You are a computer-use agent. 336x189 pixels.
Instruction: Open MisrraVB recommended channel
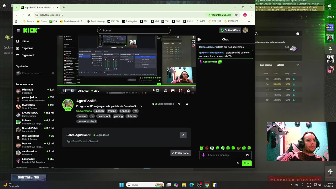click(35, 91)
